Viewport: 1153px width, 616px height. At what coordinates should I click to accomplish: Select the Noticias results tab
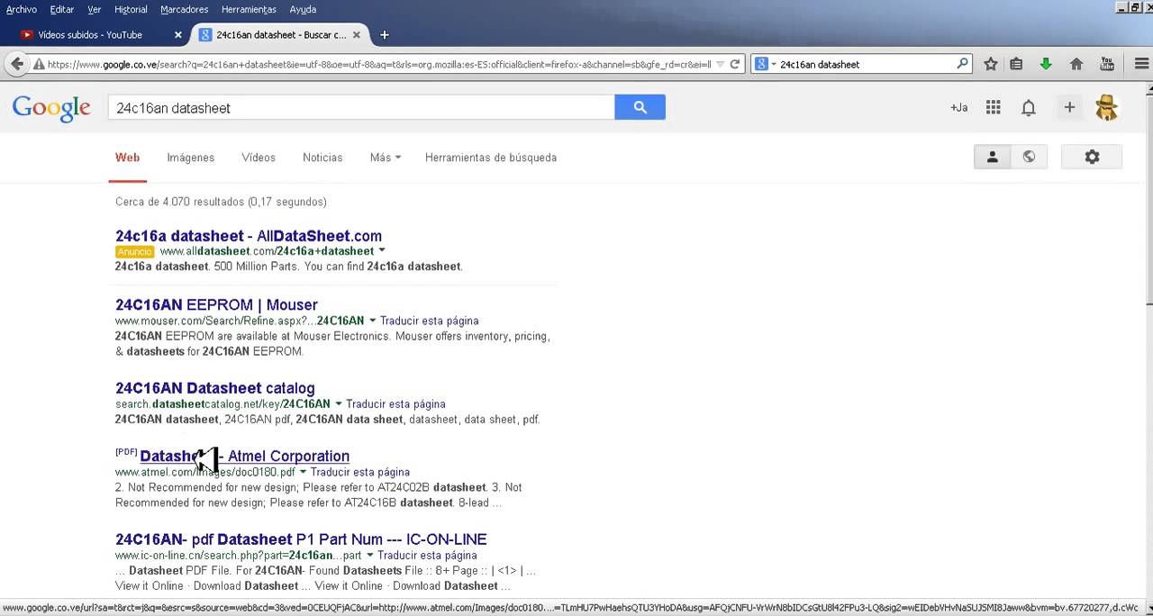(x=322, y=158)
